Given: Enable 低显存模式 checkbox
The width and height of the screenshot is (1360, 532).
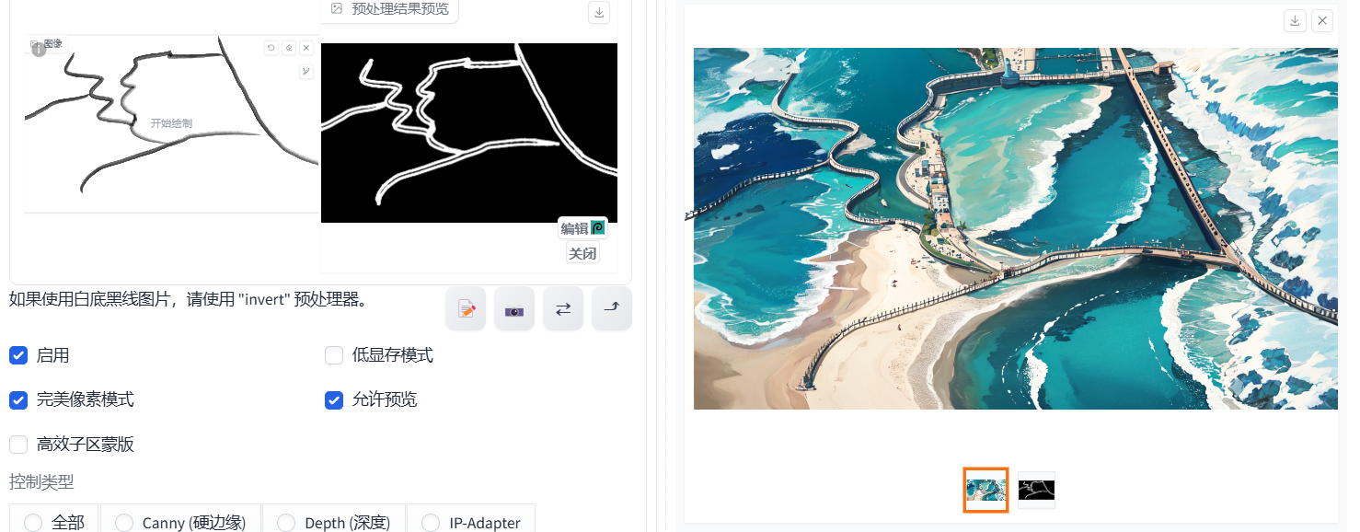Looking at the screenshot, I should click(334, 355).
